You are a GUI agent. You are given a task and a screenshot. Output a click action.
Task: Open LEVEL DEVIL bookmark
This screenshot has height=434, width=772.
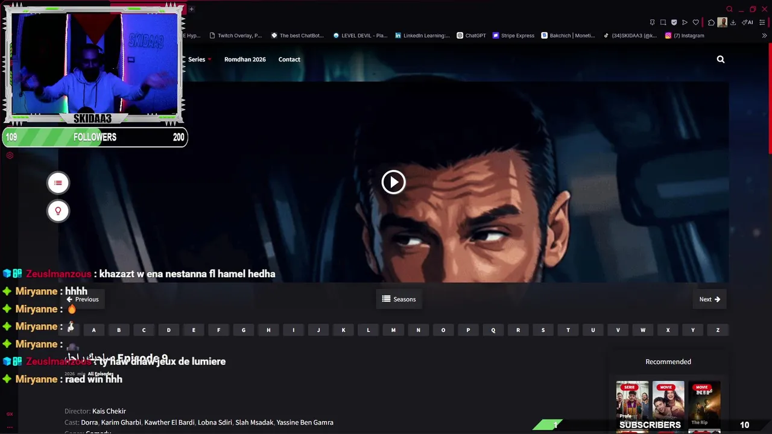pyautogui.click(x=361, y=36)
